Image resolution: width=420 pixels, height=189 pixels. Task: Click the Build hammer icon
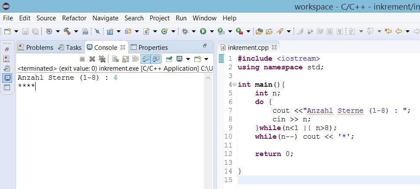(67, 31)
